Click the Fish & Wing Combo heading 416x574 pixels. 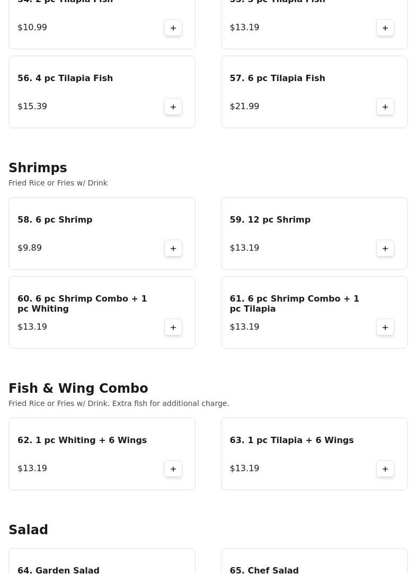[x=78, y=388]
